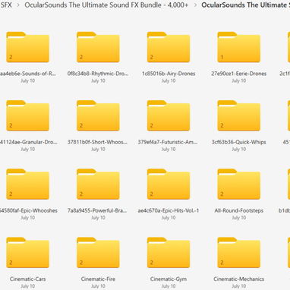The image size is (290, 290).
Task: Select the 'Cinematic-Gym' name label
Action: (x=169, y=279)
